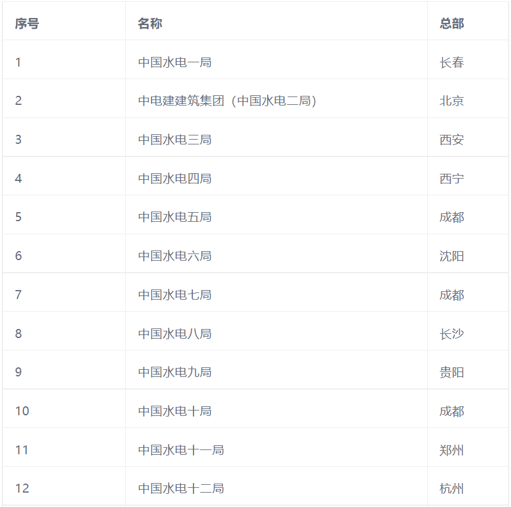Select headquarters cell 北京
Viewport: 511px width, 507px height.
coord(452,101)
